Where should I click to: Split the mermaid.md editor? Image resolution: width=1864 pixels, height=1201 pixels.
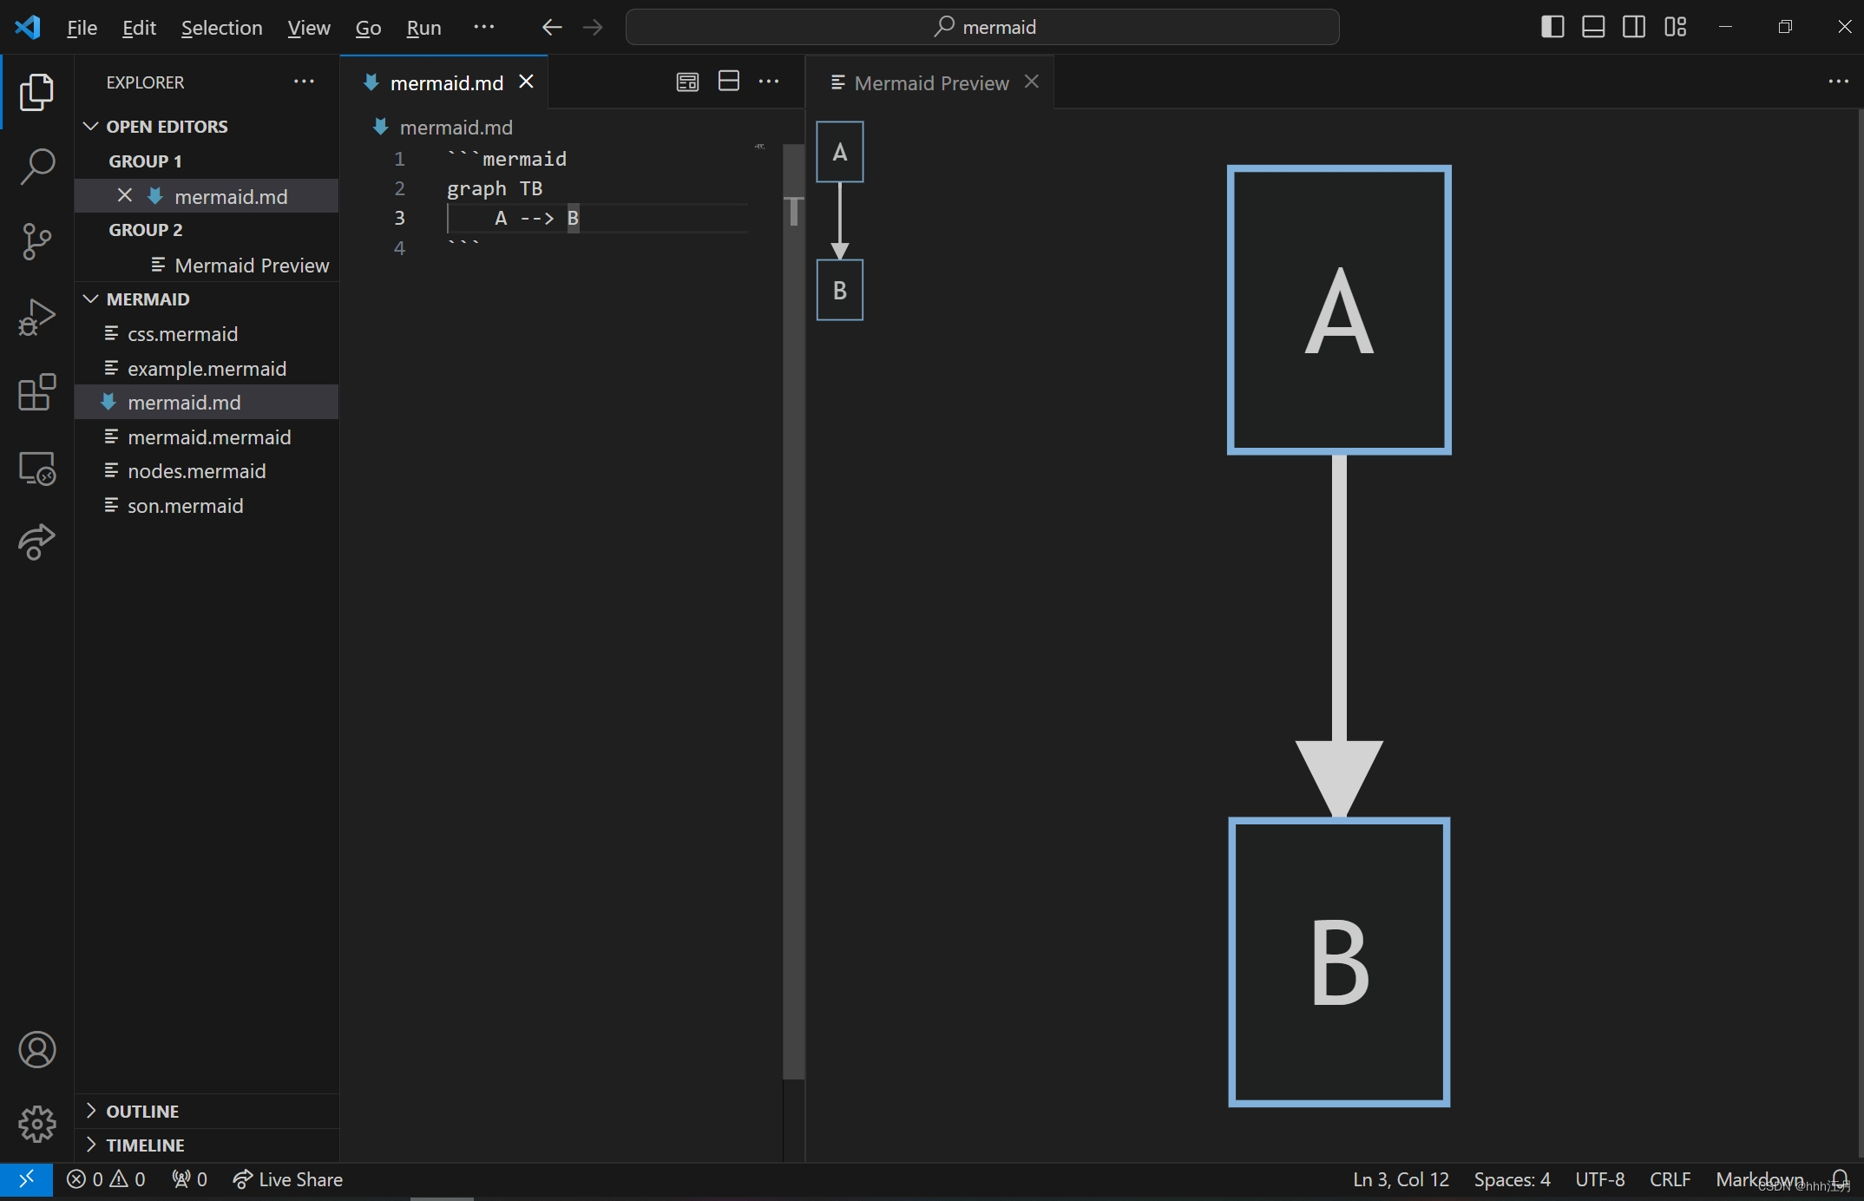click(729, 82)
